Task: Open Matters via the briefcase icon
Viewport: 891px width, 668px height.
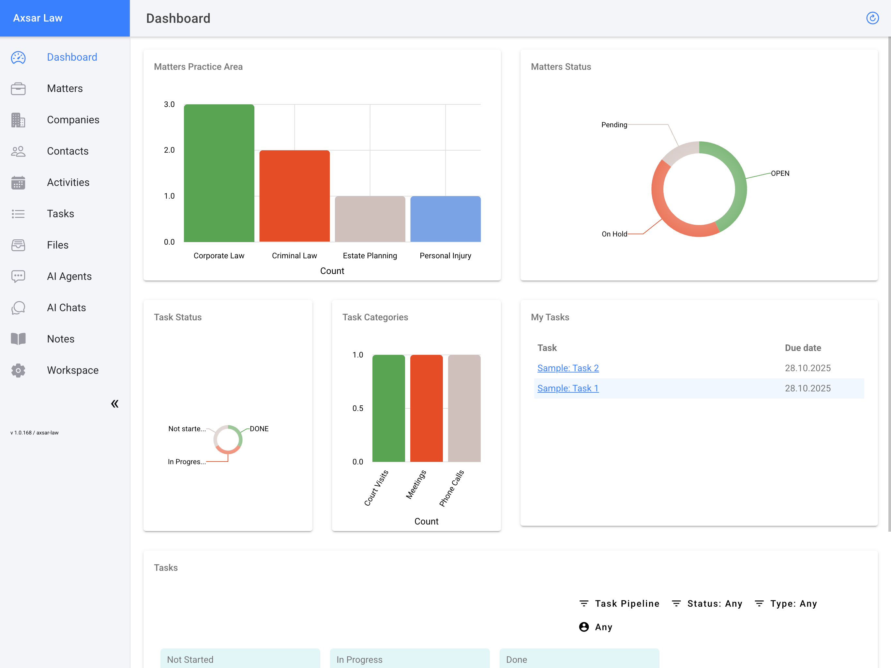Action: click(x=18, y=89)
